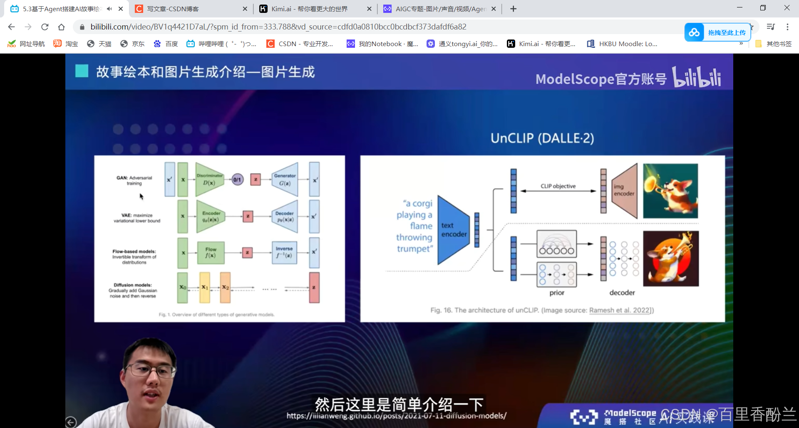Open the 京东 bookmark

(132, 44)
